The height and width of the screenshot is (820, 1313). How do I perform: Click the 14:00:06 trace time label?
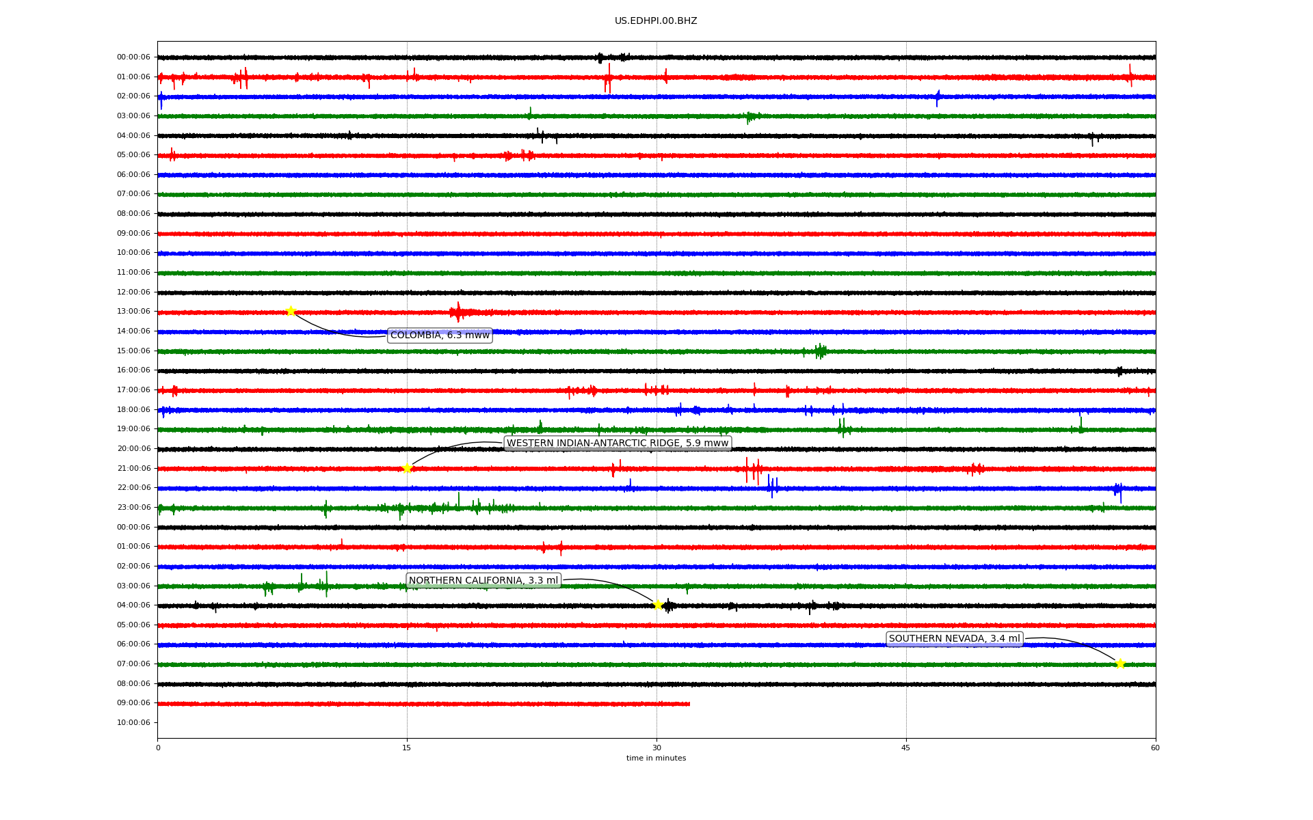pyautogui.click(x=133, y=331)
